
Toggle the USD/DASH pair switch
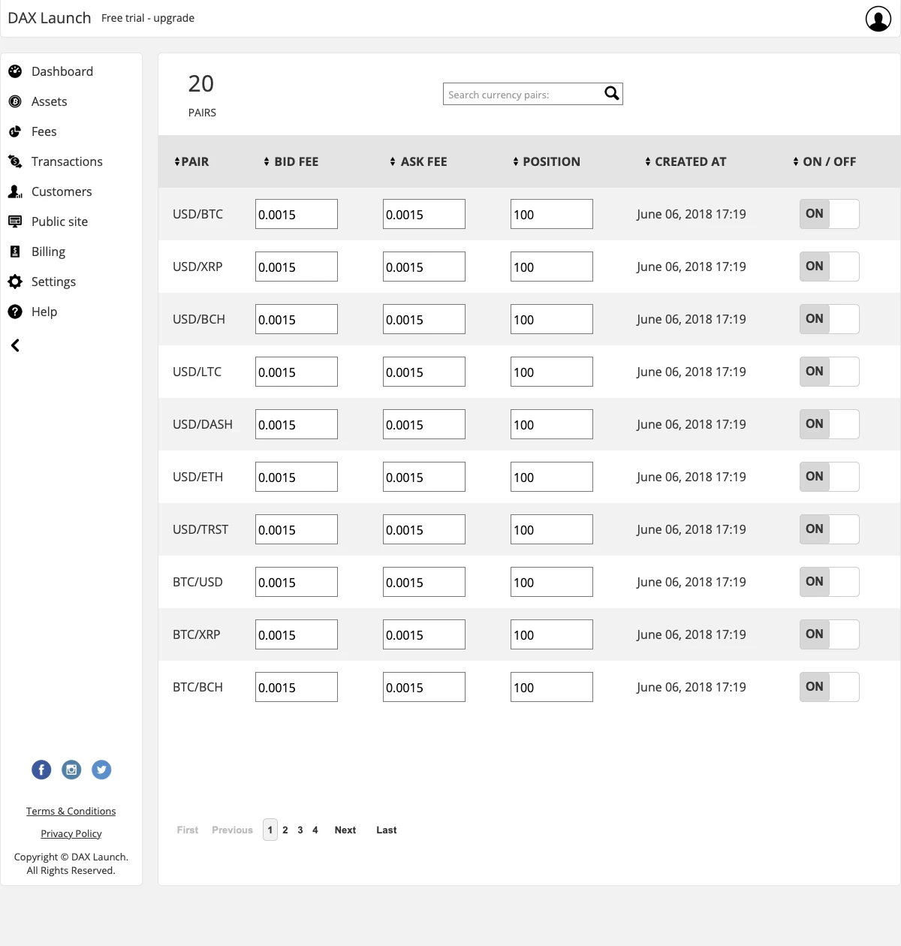click(x=830, y=424)
